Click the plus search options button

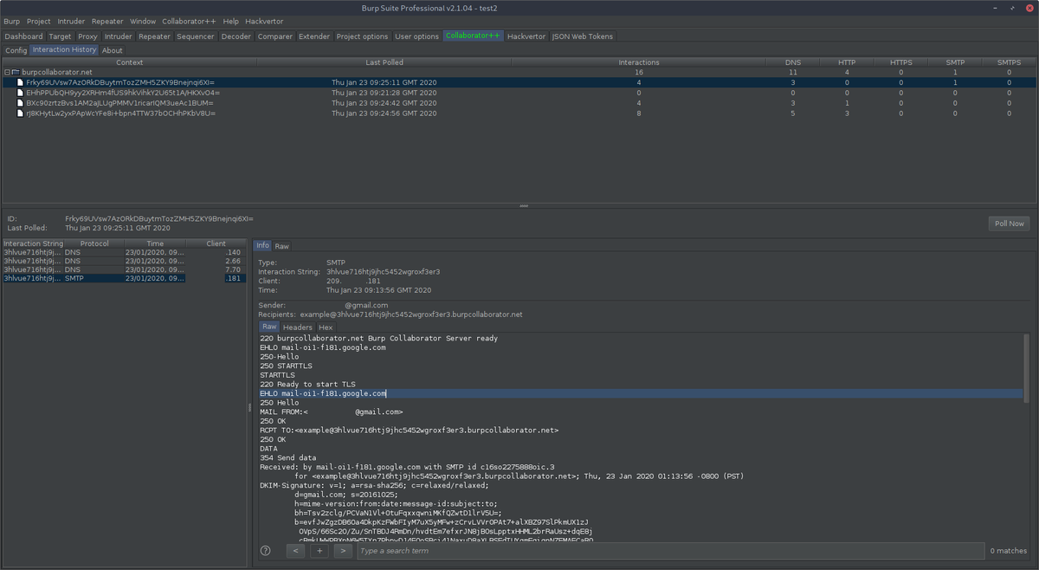coord(319,550)
